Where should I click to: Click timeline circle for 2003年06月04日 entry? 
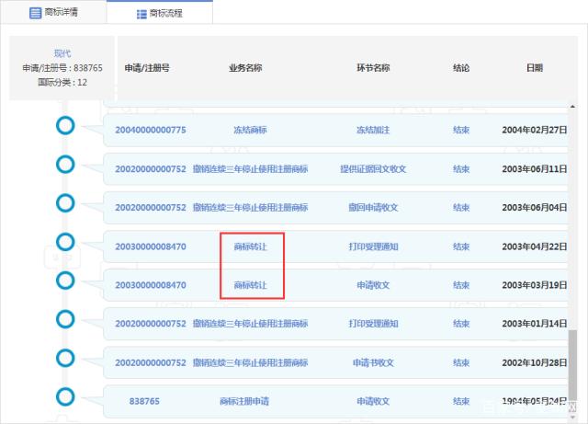(x=65, y=202)
